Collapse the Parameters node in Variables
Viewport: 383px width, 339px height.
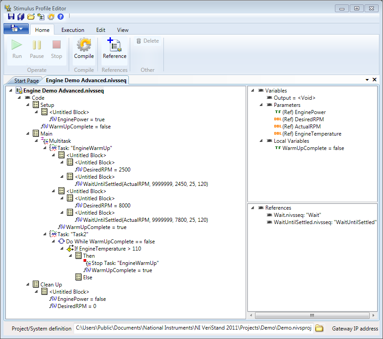pos(261,105)
